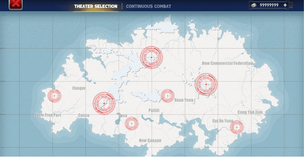Select the small target marker below Susa
The height and width of the screenshot is (157, 304).
pyautogui.click(x=131, y=124)
